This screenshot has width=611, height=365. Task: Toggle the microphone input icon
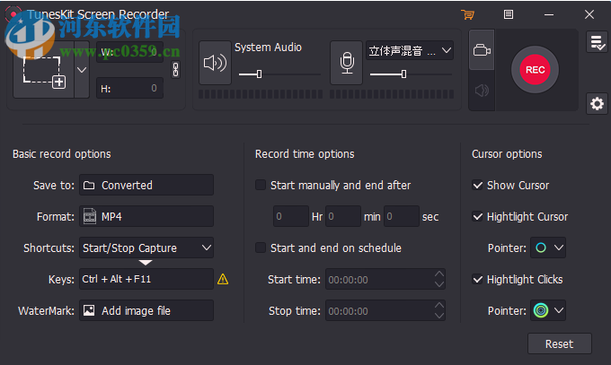(347, 63)
